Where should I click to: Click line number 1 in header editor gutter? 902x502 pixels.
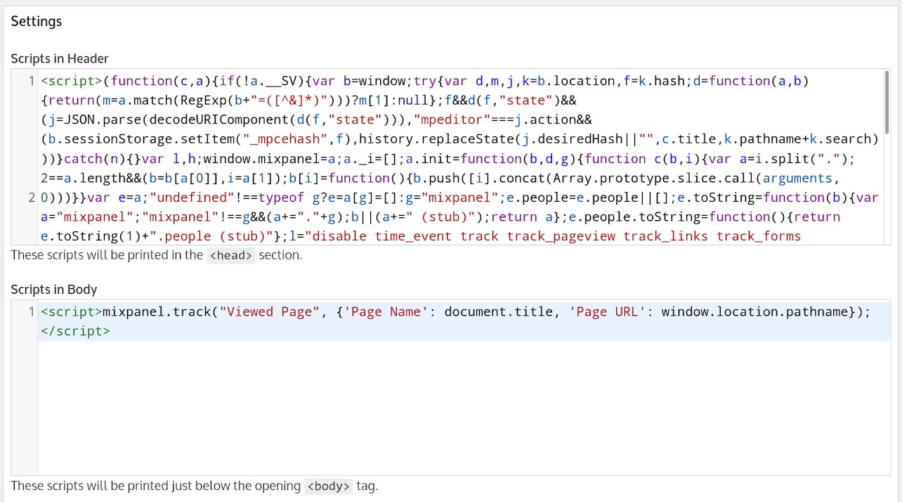32,81
